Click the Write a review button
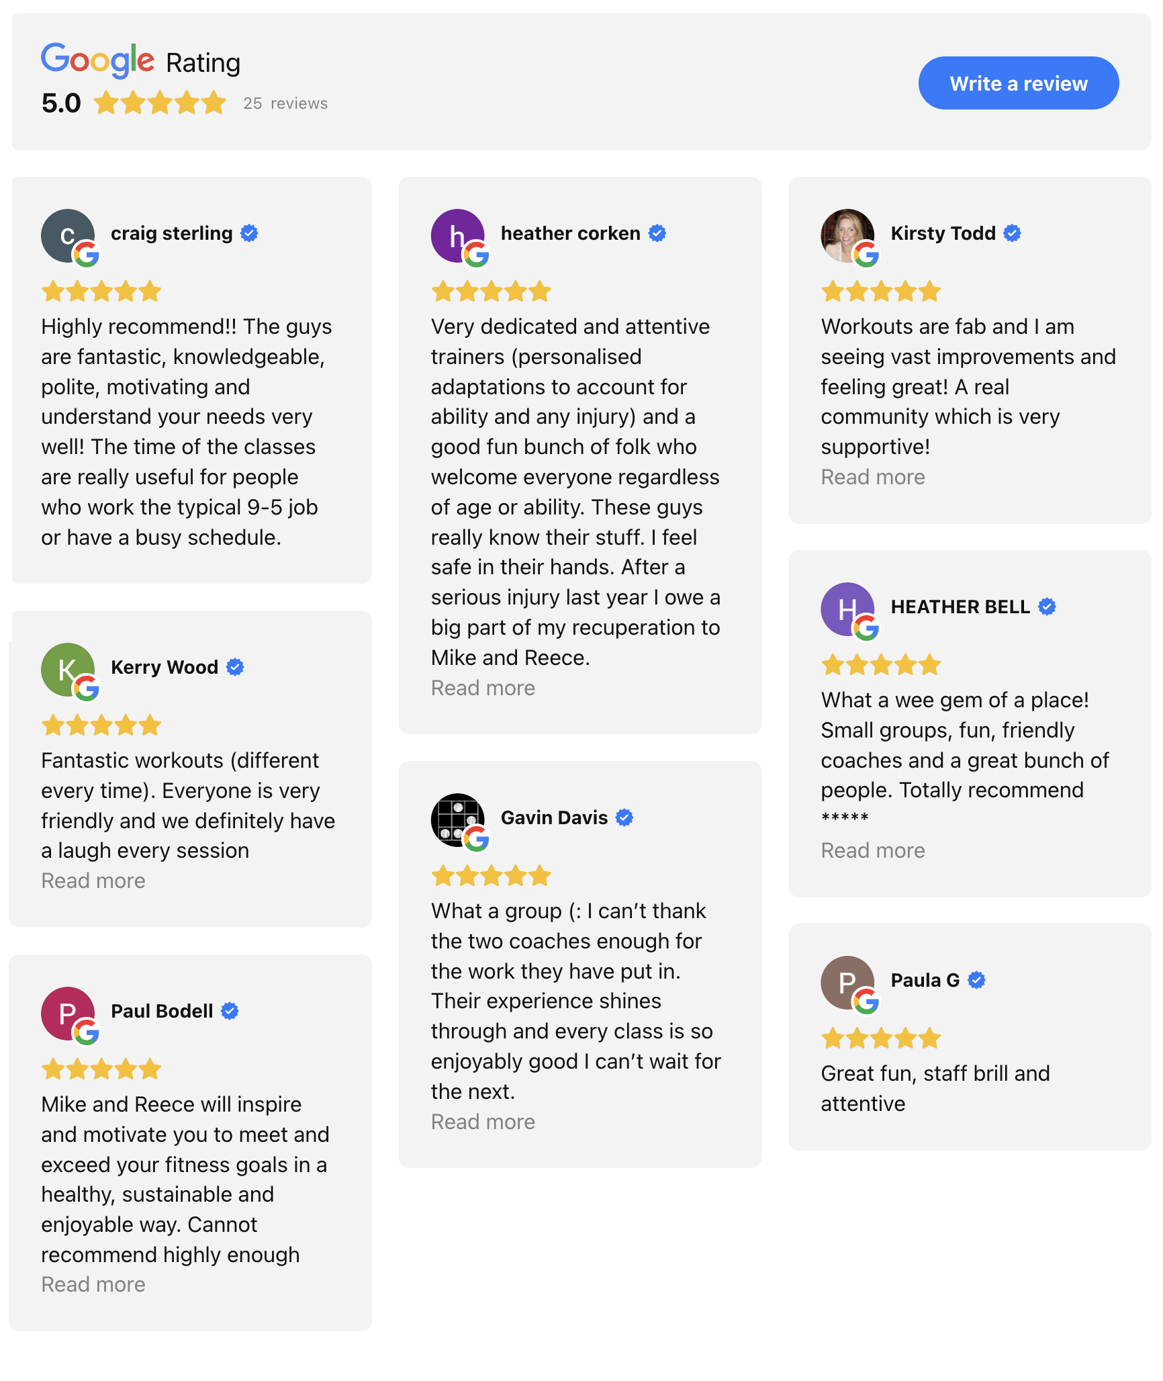Viewport: 1163px width, 1381px height. (x=1018, y=83)
